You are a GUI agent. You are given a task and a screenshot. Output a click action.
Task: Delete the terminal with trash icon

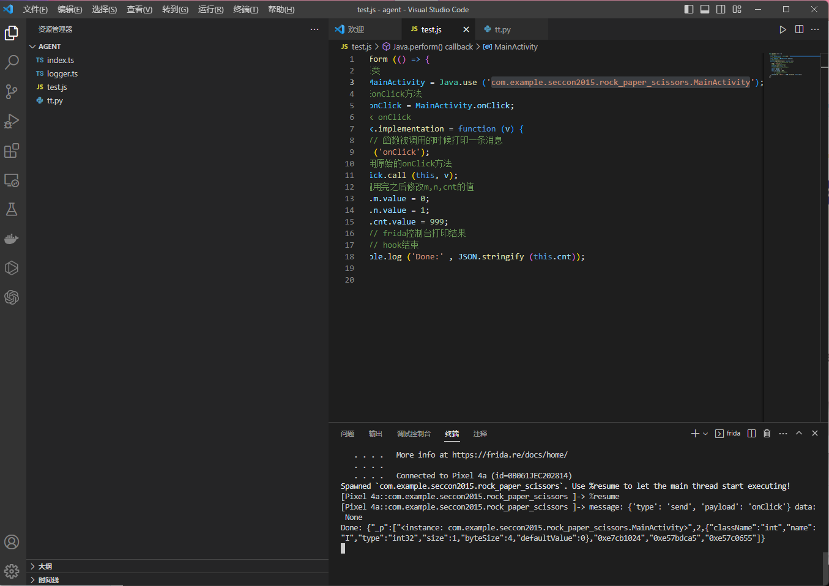pyautogui.click(x=767, y=434)
